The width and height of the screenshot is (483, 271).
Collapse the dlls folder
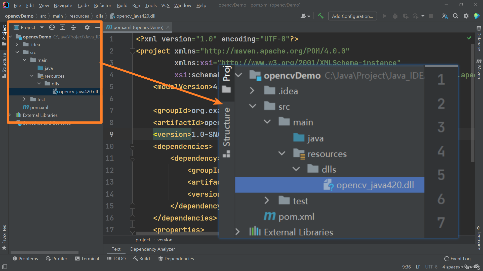click(39, 84)
